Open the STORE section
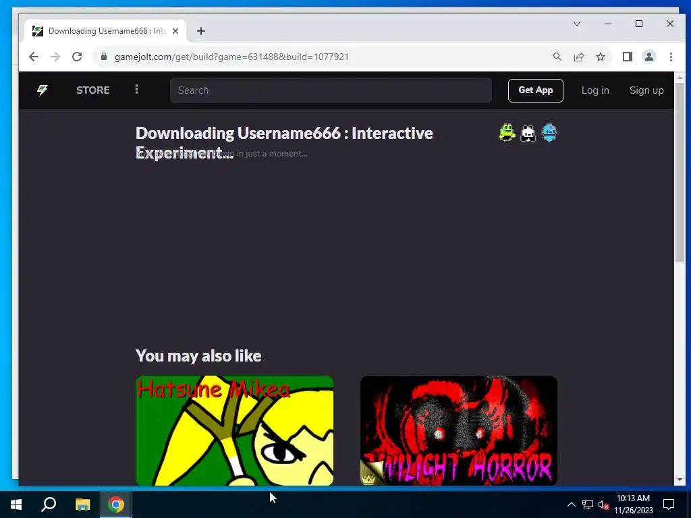691x518 pixels. coord(92,90)
